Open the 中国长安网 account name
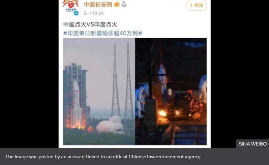The height and width of the screenshot is (165, 269). (98, 4)
